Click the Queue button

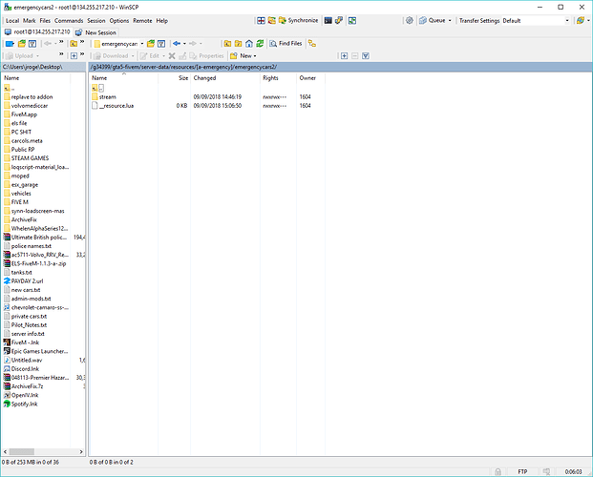coord(433,21)
